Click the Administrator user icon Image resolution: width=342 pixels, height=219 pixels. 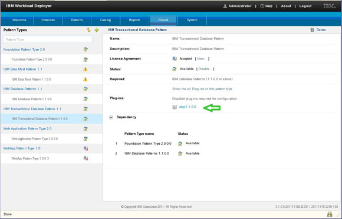click(225, 6)
